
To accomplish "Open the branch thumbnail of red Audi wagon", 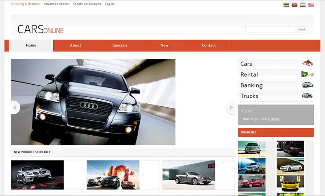I will [251, 183].
